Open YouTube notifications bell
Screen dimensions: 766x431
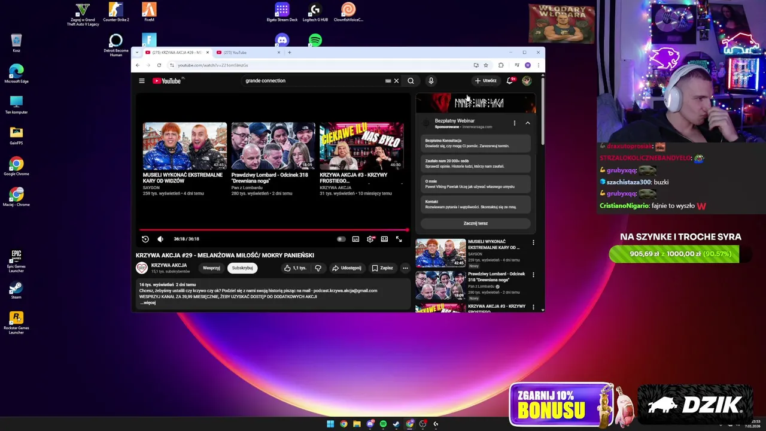coord(510,81)
